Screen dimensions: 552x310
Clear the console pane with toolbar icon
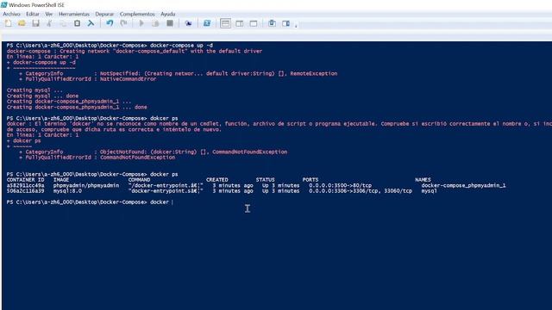(91, 23)
